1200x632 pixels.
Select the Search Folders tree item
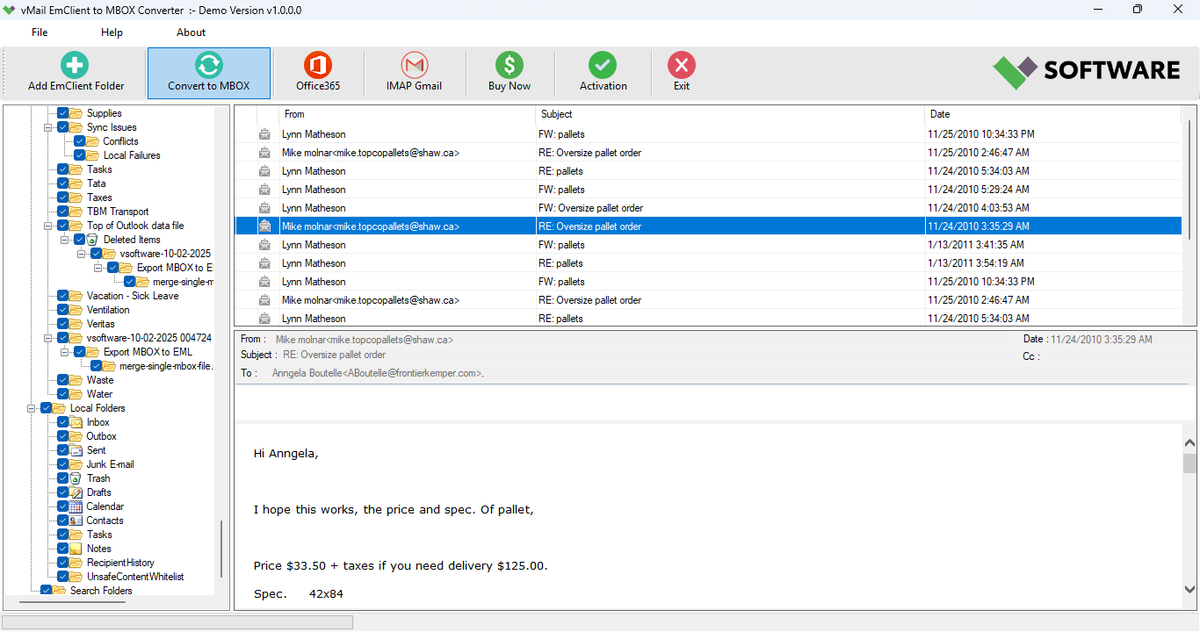tap(101, 591)
